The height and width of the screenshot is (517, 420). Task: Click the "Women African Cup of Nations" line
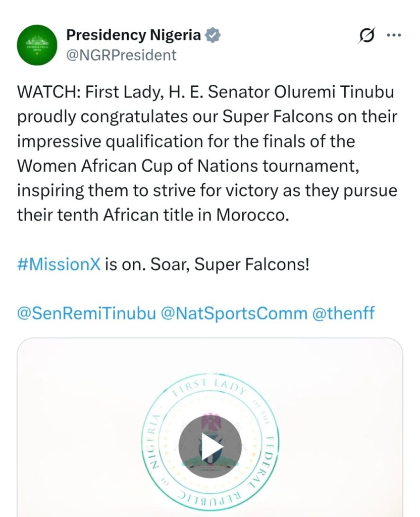click(188, 166)
